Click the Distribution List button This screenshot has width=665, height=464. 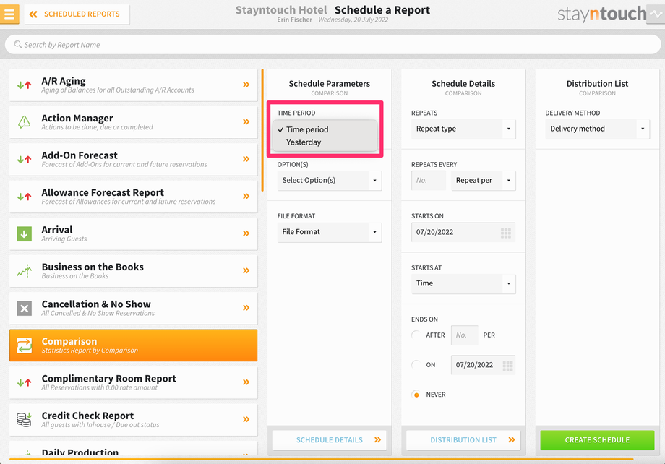pos(463,440)
